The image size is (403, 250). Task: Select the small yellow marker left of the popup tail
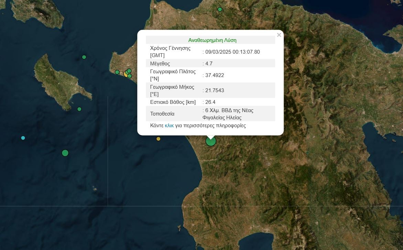point(159,139)
